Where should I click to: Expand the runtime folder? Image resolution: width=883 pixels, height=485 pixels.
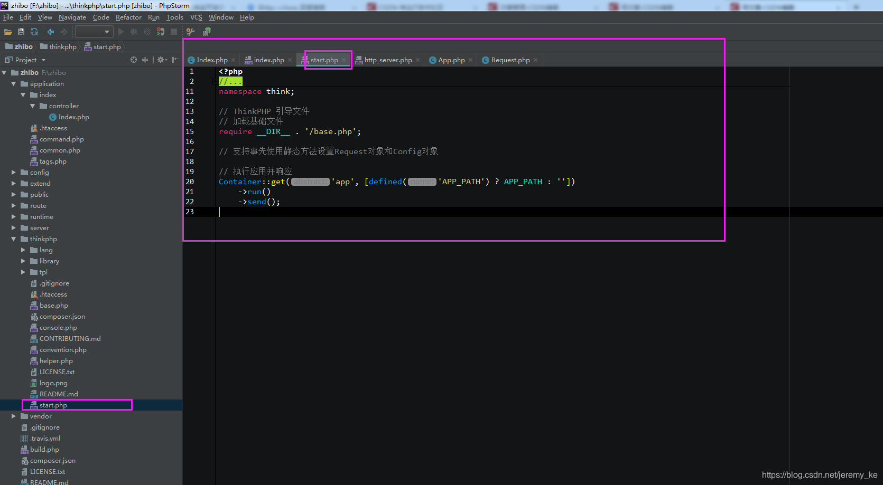click(14, 217)
